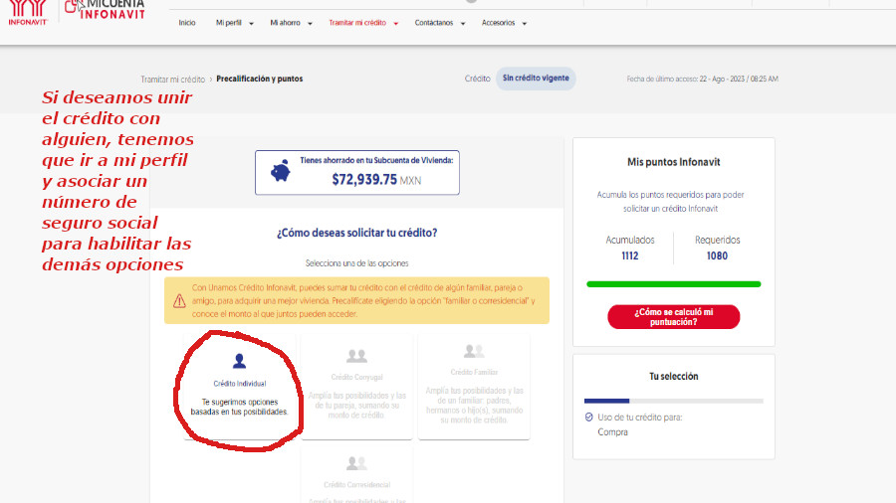The width and height of the screenshot is (896, 503).
Task: Open the Mi ahorro menu
Action: click(x=285, y=23)
